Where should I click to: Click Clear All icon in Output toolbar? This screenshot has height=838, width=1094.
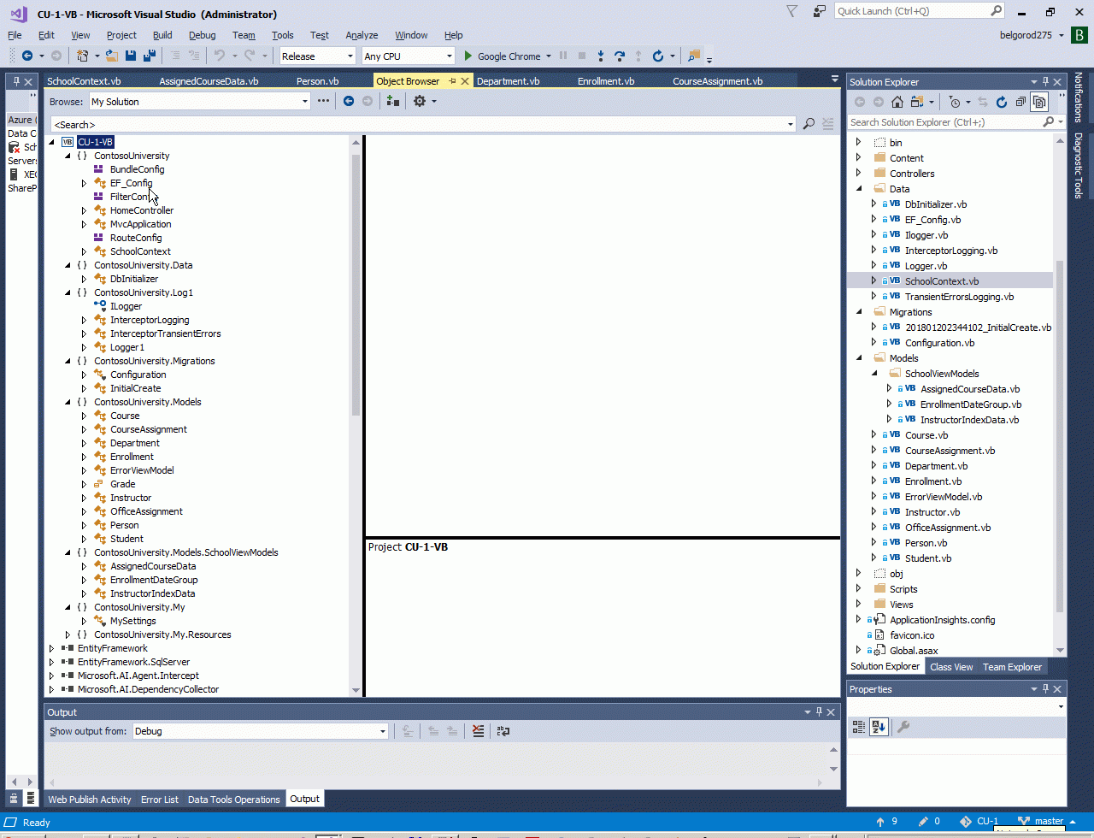(478, 731)
